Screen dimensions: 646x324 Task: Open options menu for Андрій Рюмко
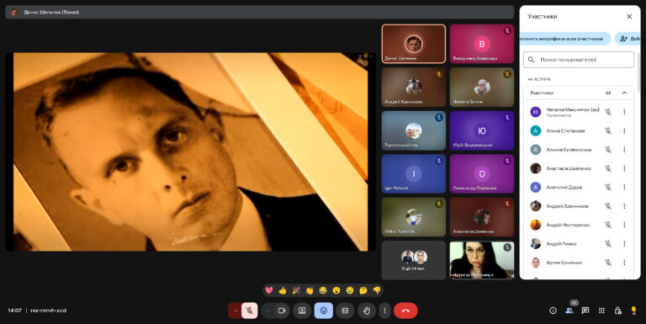point(625,243)
